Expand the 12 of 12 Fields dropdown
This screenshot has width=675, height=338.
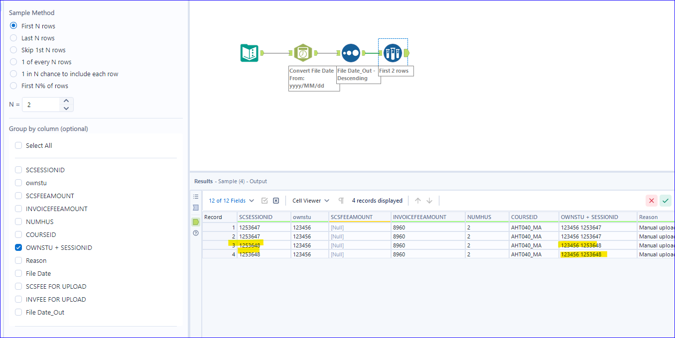click(x=231, y=201)
